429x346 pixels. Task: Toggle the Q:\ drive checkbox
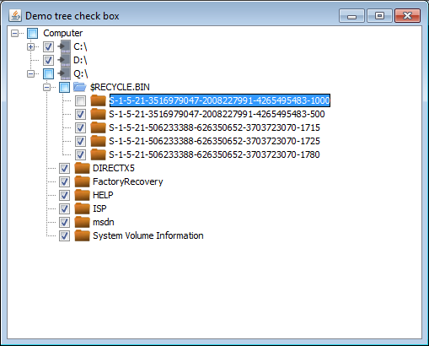tap(48, 73)
